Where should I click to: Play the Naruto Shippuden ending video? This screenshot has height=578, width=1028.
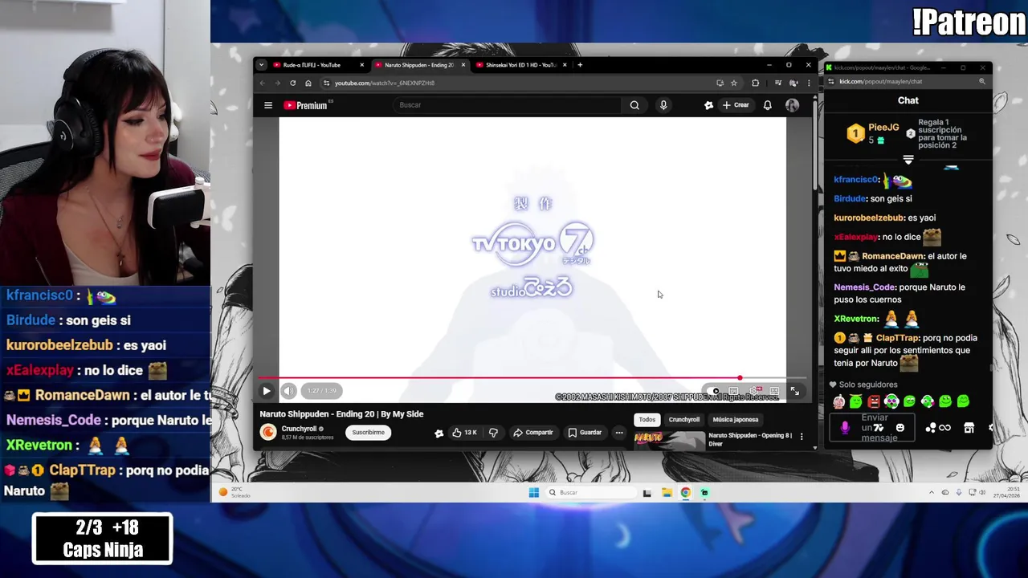266,391
